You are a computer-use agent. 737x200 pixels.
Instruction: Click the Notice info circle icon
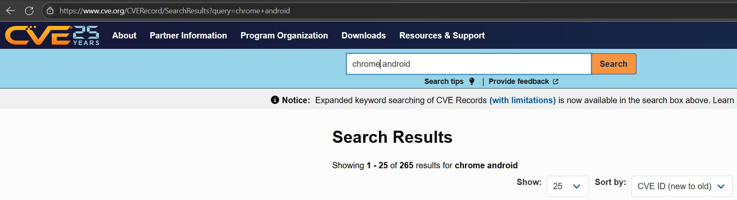click(x=275, y=100)
